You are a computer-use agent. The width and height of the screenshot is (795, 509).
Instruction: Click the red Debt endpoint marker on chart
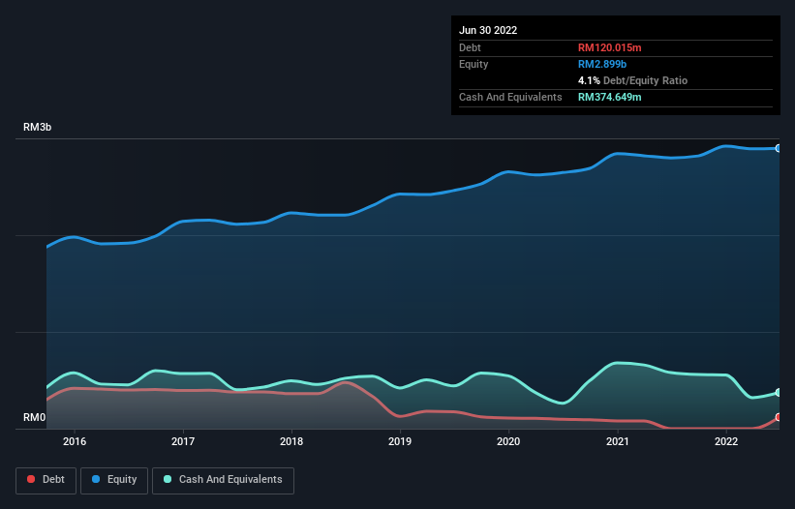click(x=778, y=418)
